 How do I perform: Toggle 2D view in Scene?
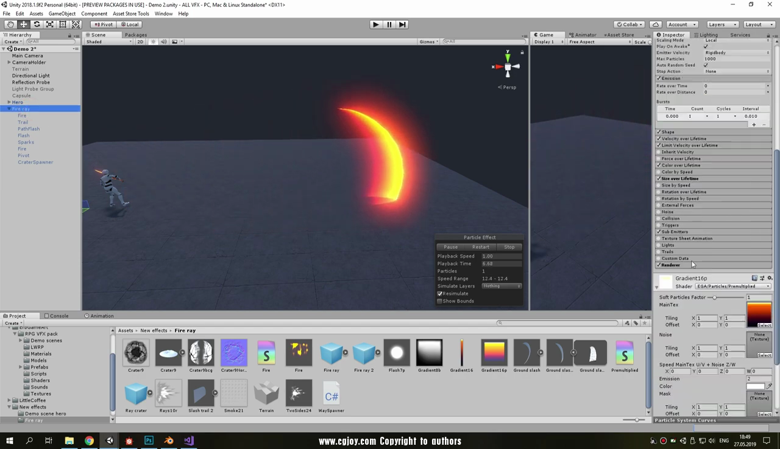tap(140, 41)
